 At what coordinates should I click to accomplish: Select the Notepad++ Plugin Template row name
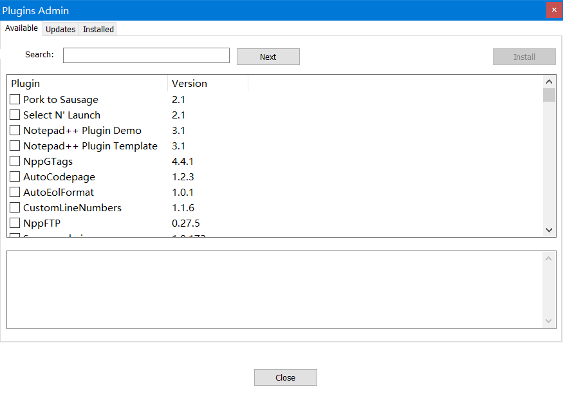pos(91,146)
